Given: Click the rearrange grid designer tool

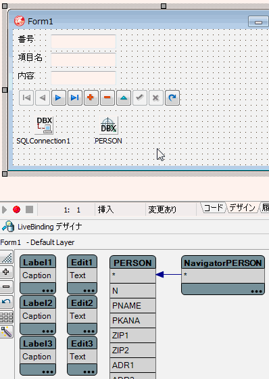Looking at the screenshot, I should point(6,317).
